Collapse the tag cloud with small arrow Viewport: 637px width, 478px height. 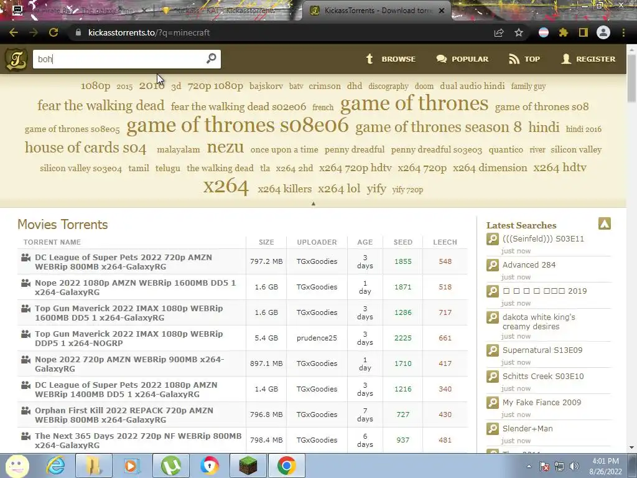point(314,204)
